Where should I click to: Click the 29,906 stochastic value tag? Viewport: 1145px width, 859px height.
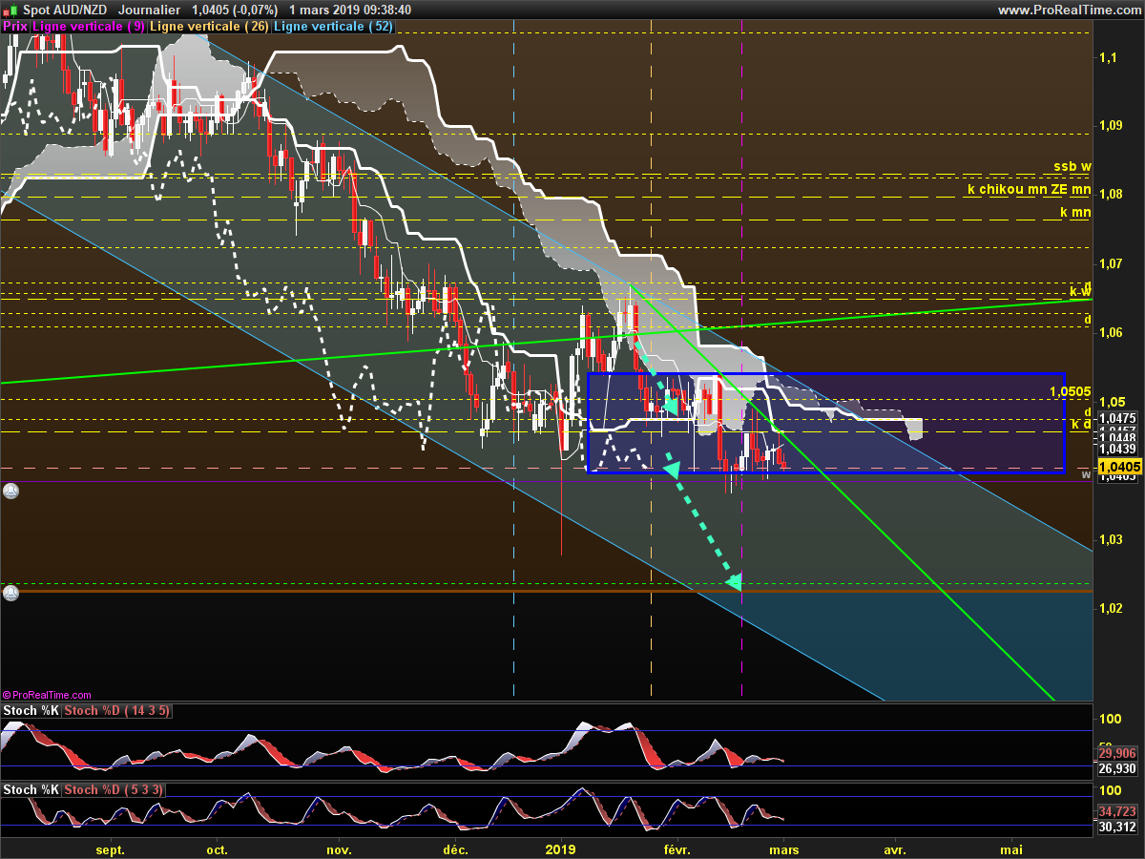pos(1118,753)
